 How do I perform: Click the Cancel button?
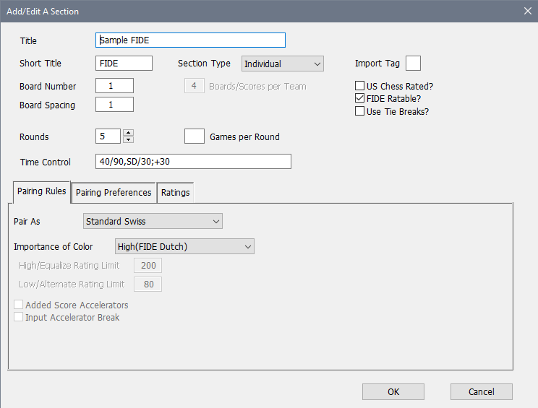click(481, 391)
